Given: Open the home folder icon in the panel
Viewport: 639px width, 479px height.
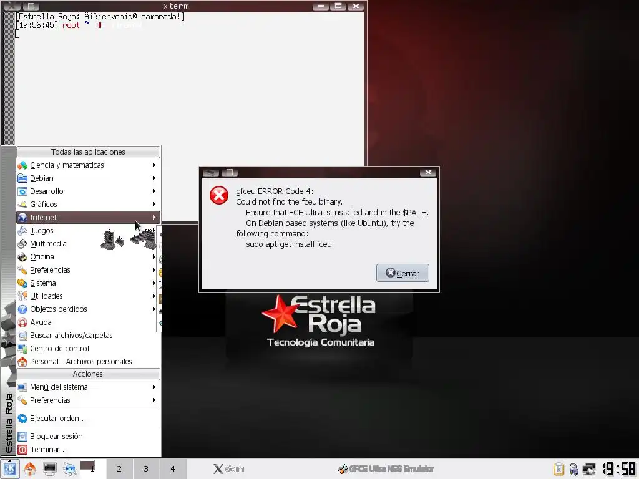Looking at the screenshot, I should tap(30, 469).
